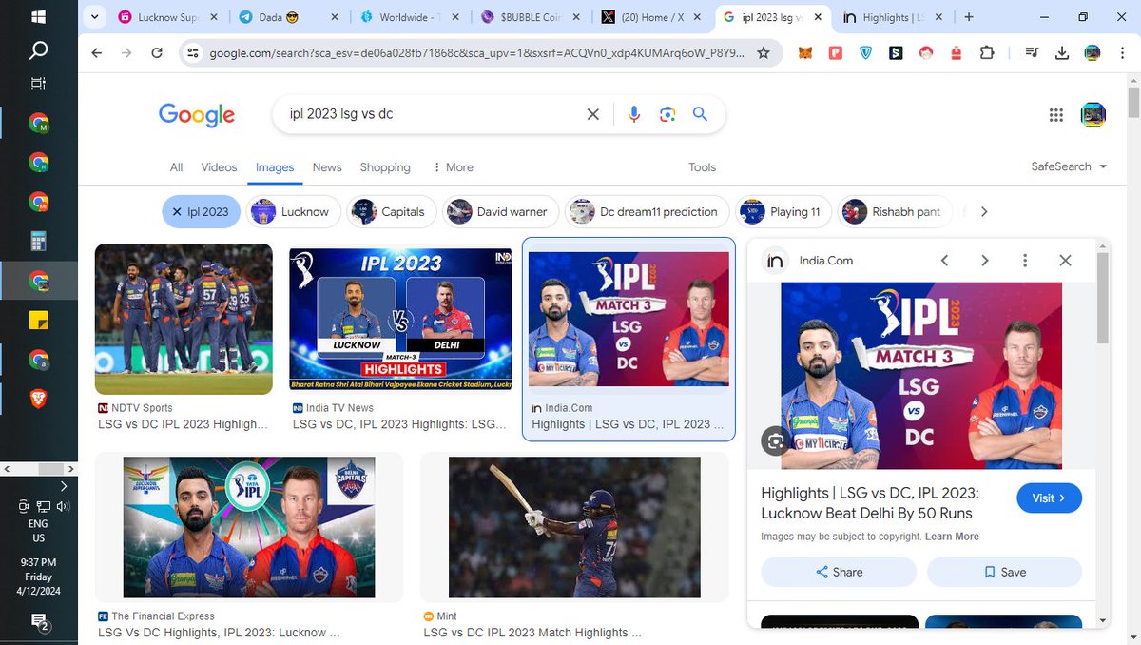Open Google account avatar
This screenshot has width=1141, height=645.
(x=1093, y=115)
